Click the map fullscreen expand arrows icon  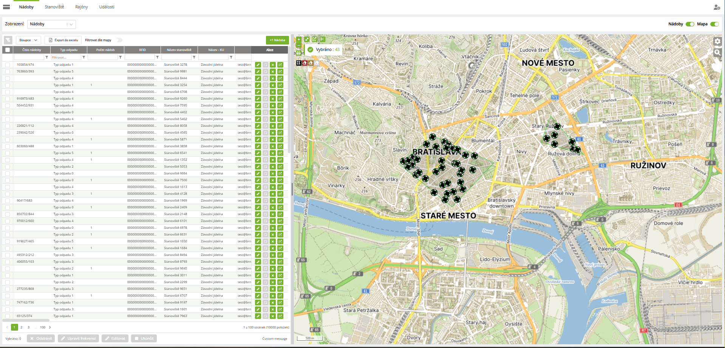click(x=307, y=39)
